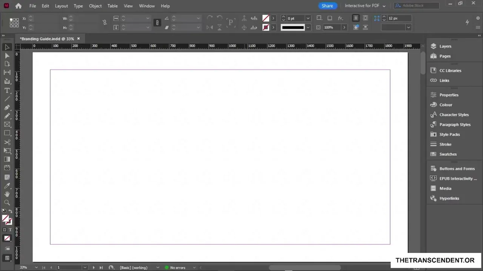Expand the toolbar double-arrow at top left
Viewport: 483px width, 271px height.
click(3, 36)
